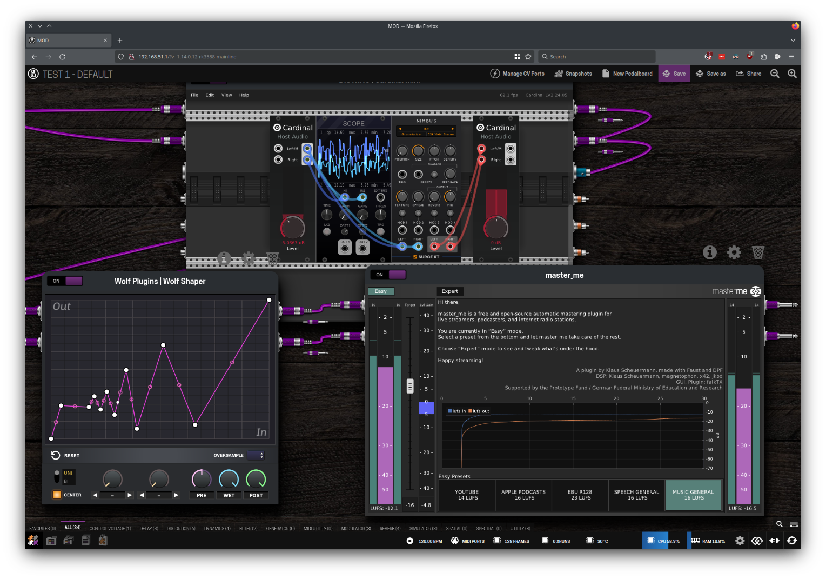
Task: Show the DISTORTION (6) category
Action: [181, 528]
